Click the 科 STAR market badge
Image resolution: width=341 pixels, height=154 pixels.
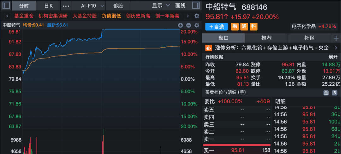[x=254, y=27]
